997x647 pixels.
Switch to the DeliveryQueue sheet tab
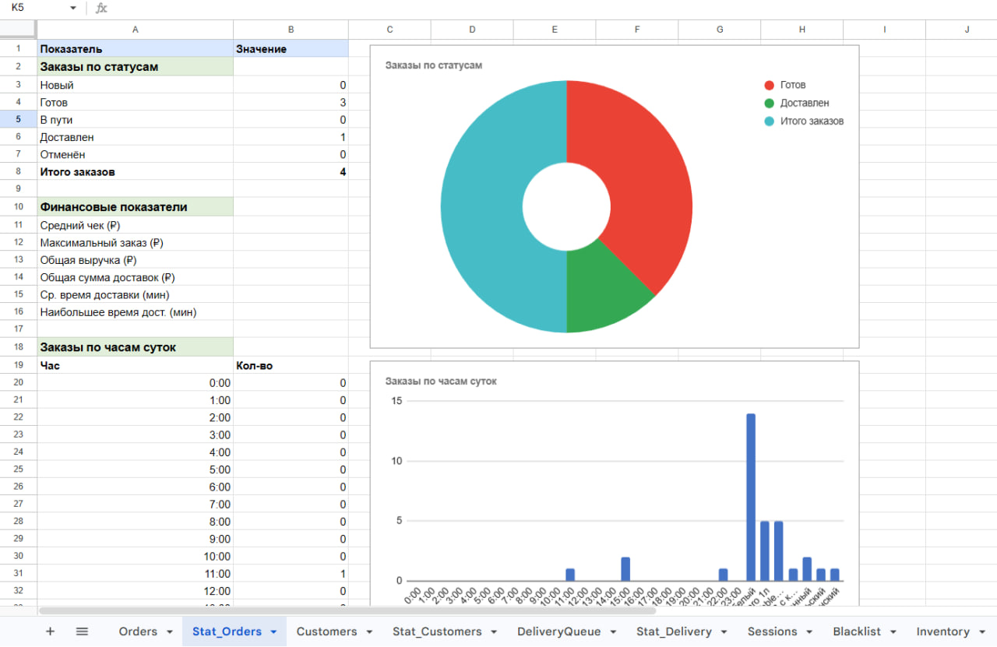(559, 631)
